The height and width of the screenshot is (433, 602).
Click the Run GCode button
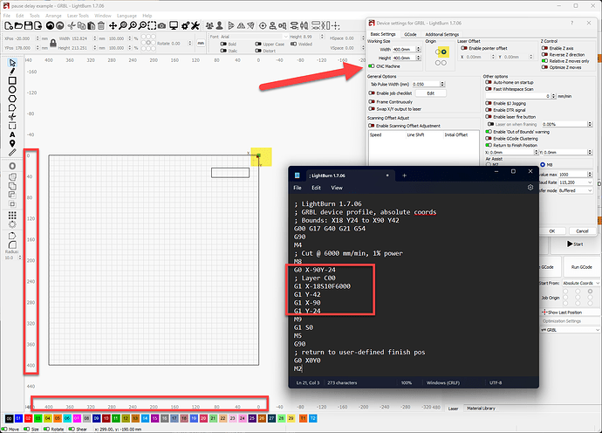pos(581,267)
